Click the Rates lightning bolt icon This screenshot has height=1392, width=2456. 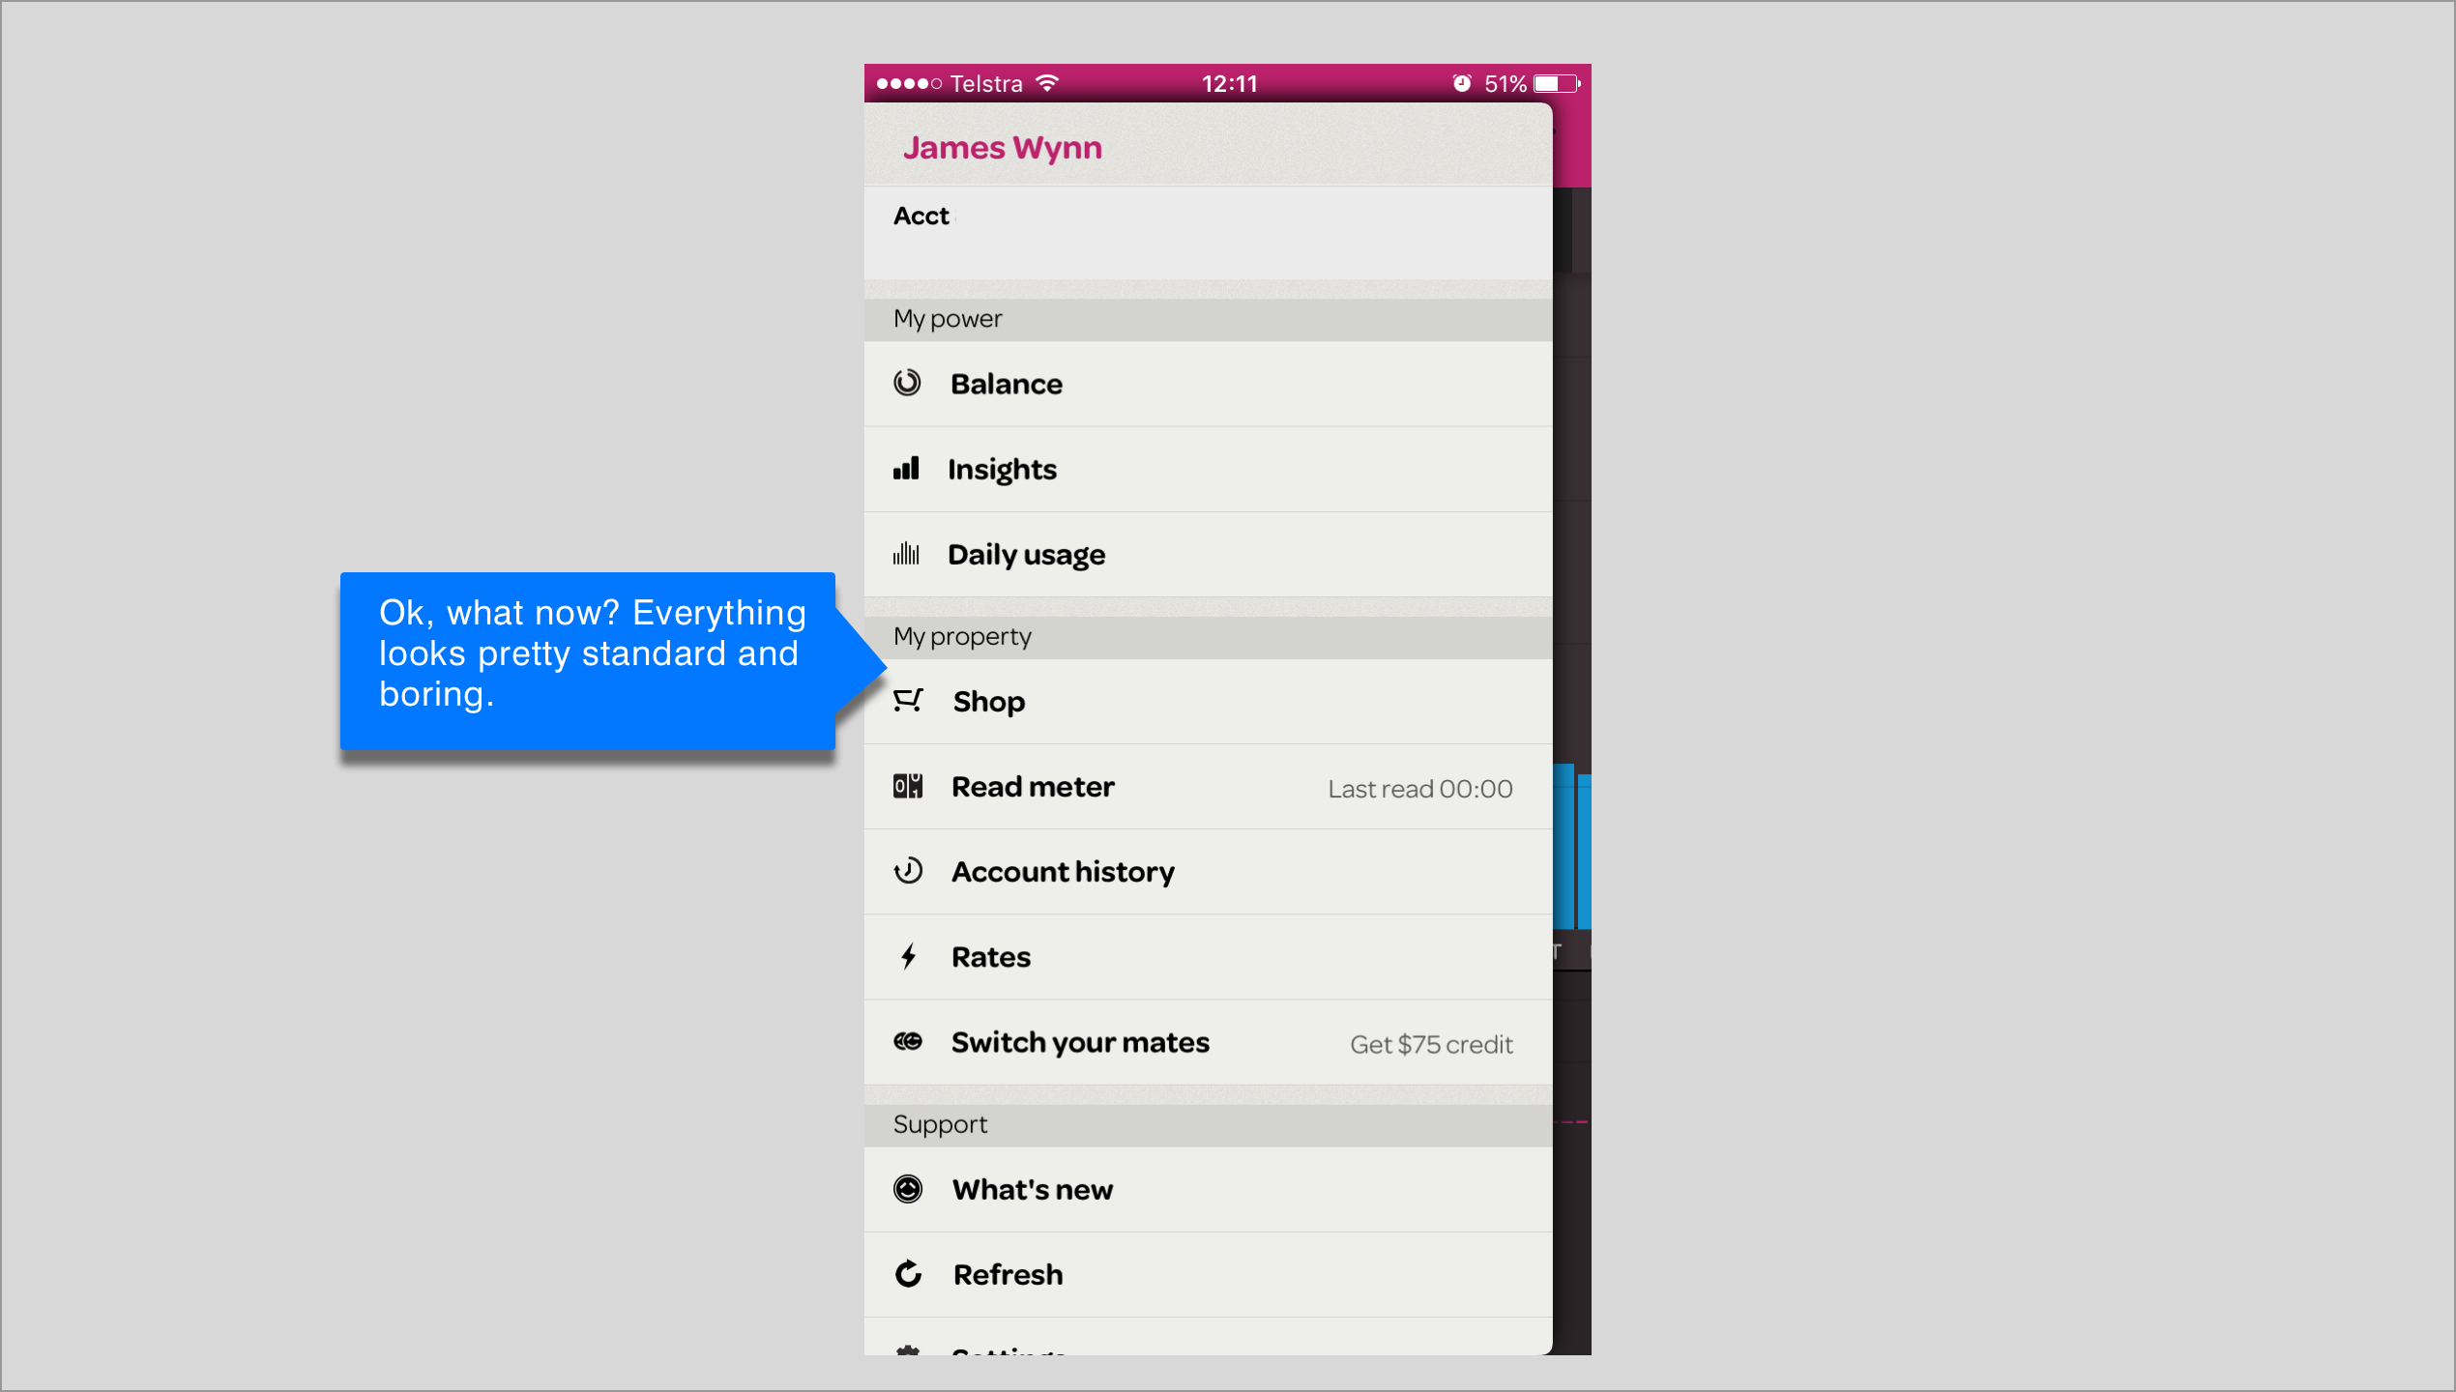pyautogui.click(x=908, y=957)
